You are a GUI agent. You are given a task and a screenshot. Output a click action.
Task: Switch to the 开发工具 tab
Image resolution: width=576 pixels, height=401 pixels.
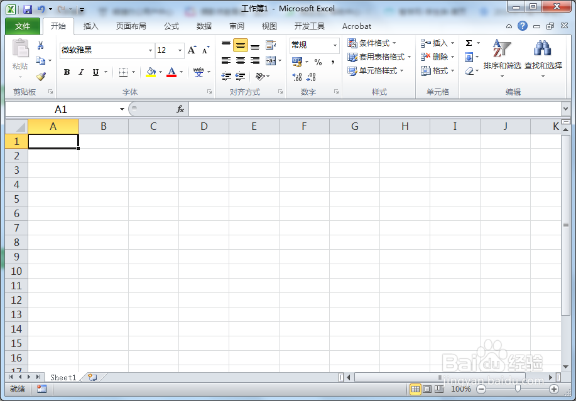click(x=309, y=26)
